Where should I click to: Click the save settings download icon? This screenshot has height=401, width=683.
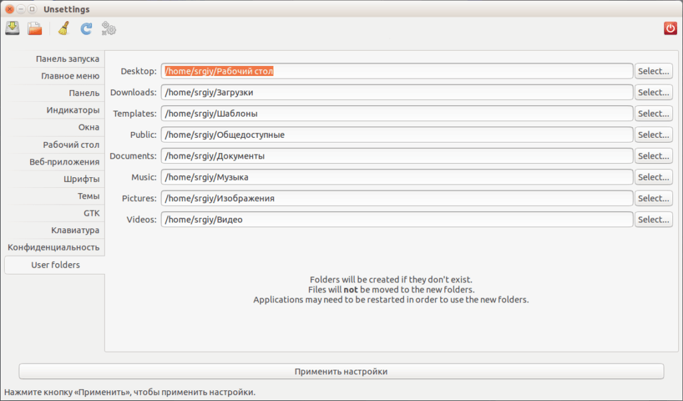click(12, 29)
